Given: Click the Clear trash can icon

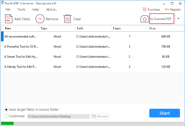Looking at the screenshot, I should [67, 19].
